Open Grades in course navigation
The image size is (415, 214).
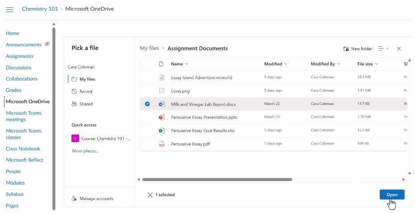click(x=13, y=90)
